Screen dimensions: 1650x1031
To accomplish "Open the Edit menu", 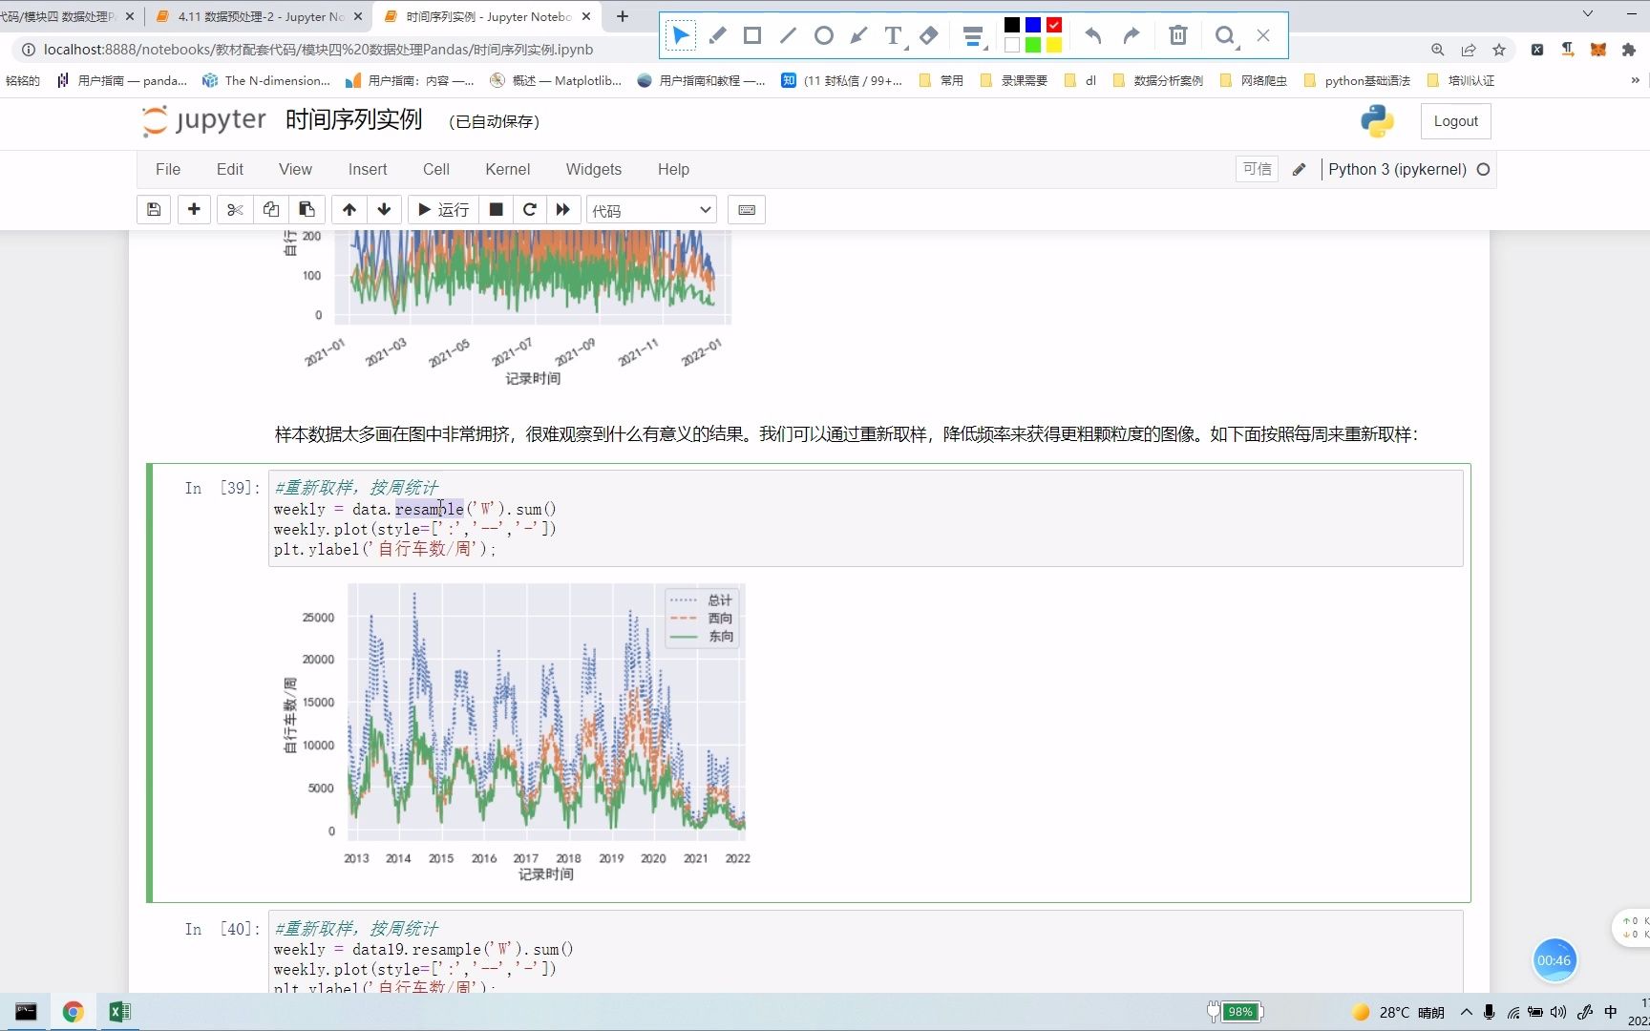I will tap(230, 169).
